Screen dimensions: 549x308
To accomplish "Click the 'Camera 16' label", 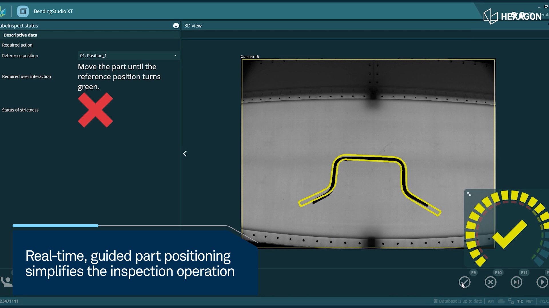I will (x=250, y=57).
